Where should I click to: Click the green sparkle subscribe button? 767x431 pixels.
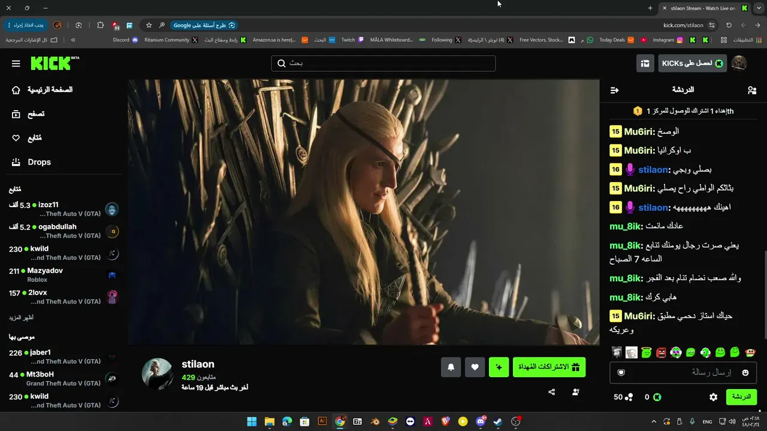coord(499,367)
